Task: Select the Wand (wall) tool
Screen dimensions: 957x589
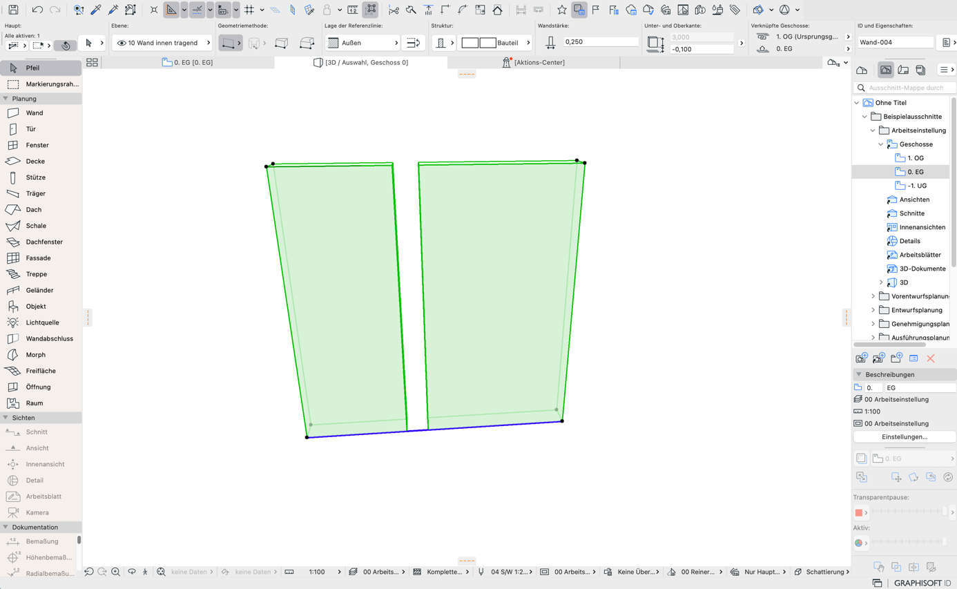Action: [x=41, y=113]
